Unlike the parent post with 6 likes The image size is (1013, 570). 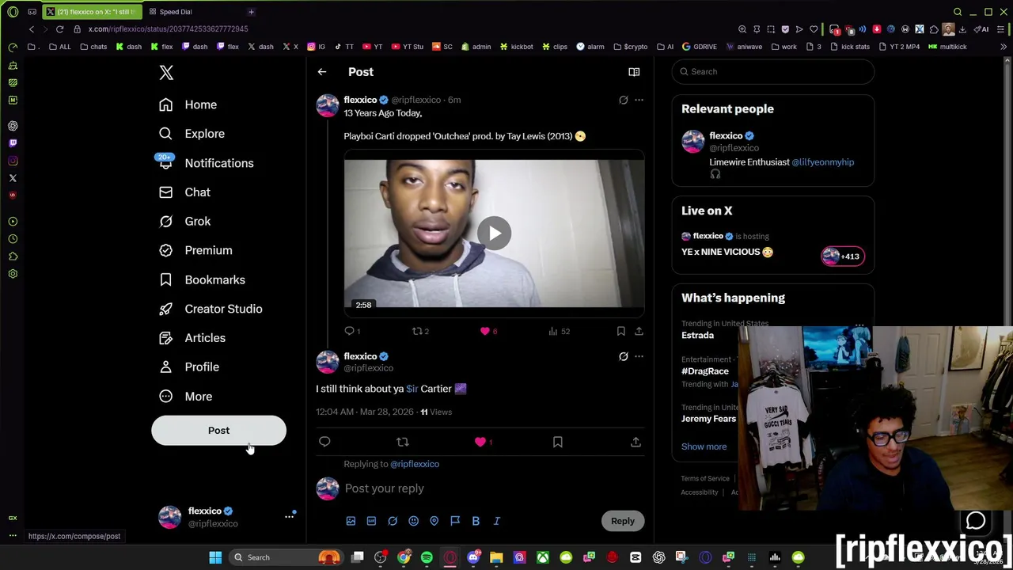(x=485, y=331)
